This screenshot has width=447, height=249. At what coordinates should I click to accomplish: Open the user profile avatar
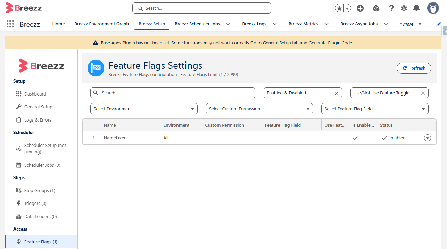point(433,8)
